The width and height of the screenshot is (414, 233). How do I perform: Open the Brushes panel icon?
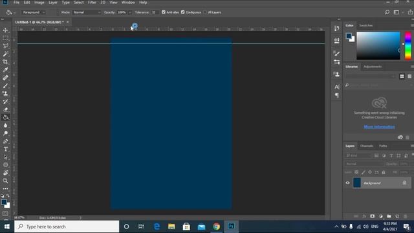pos(336,53)
